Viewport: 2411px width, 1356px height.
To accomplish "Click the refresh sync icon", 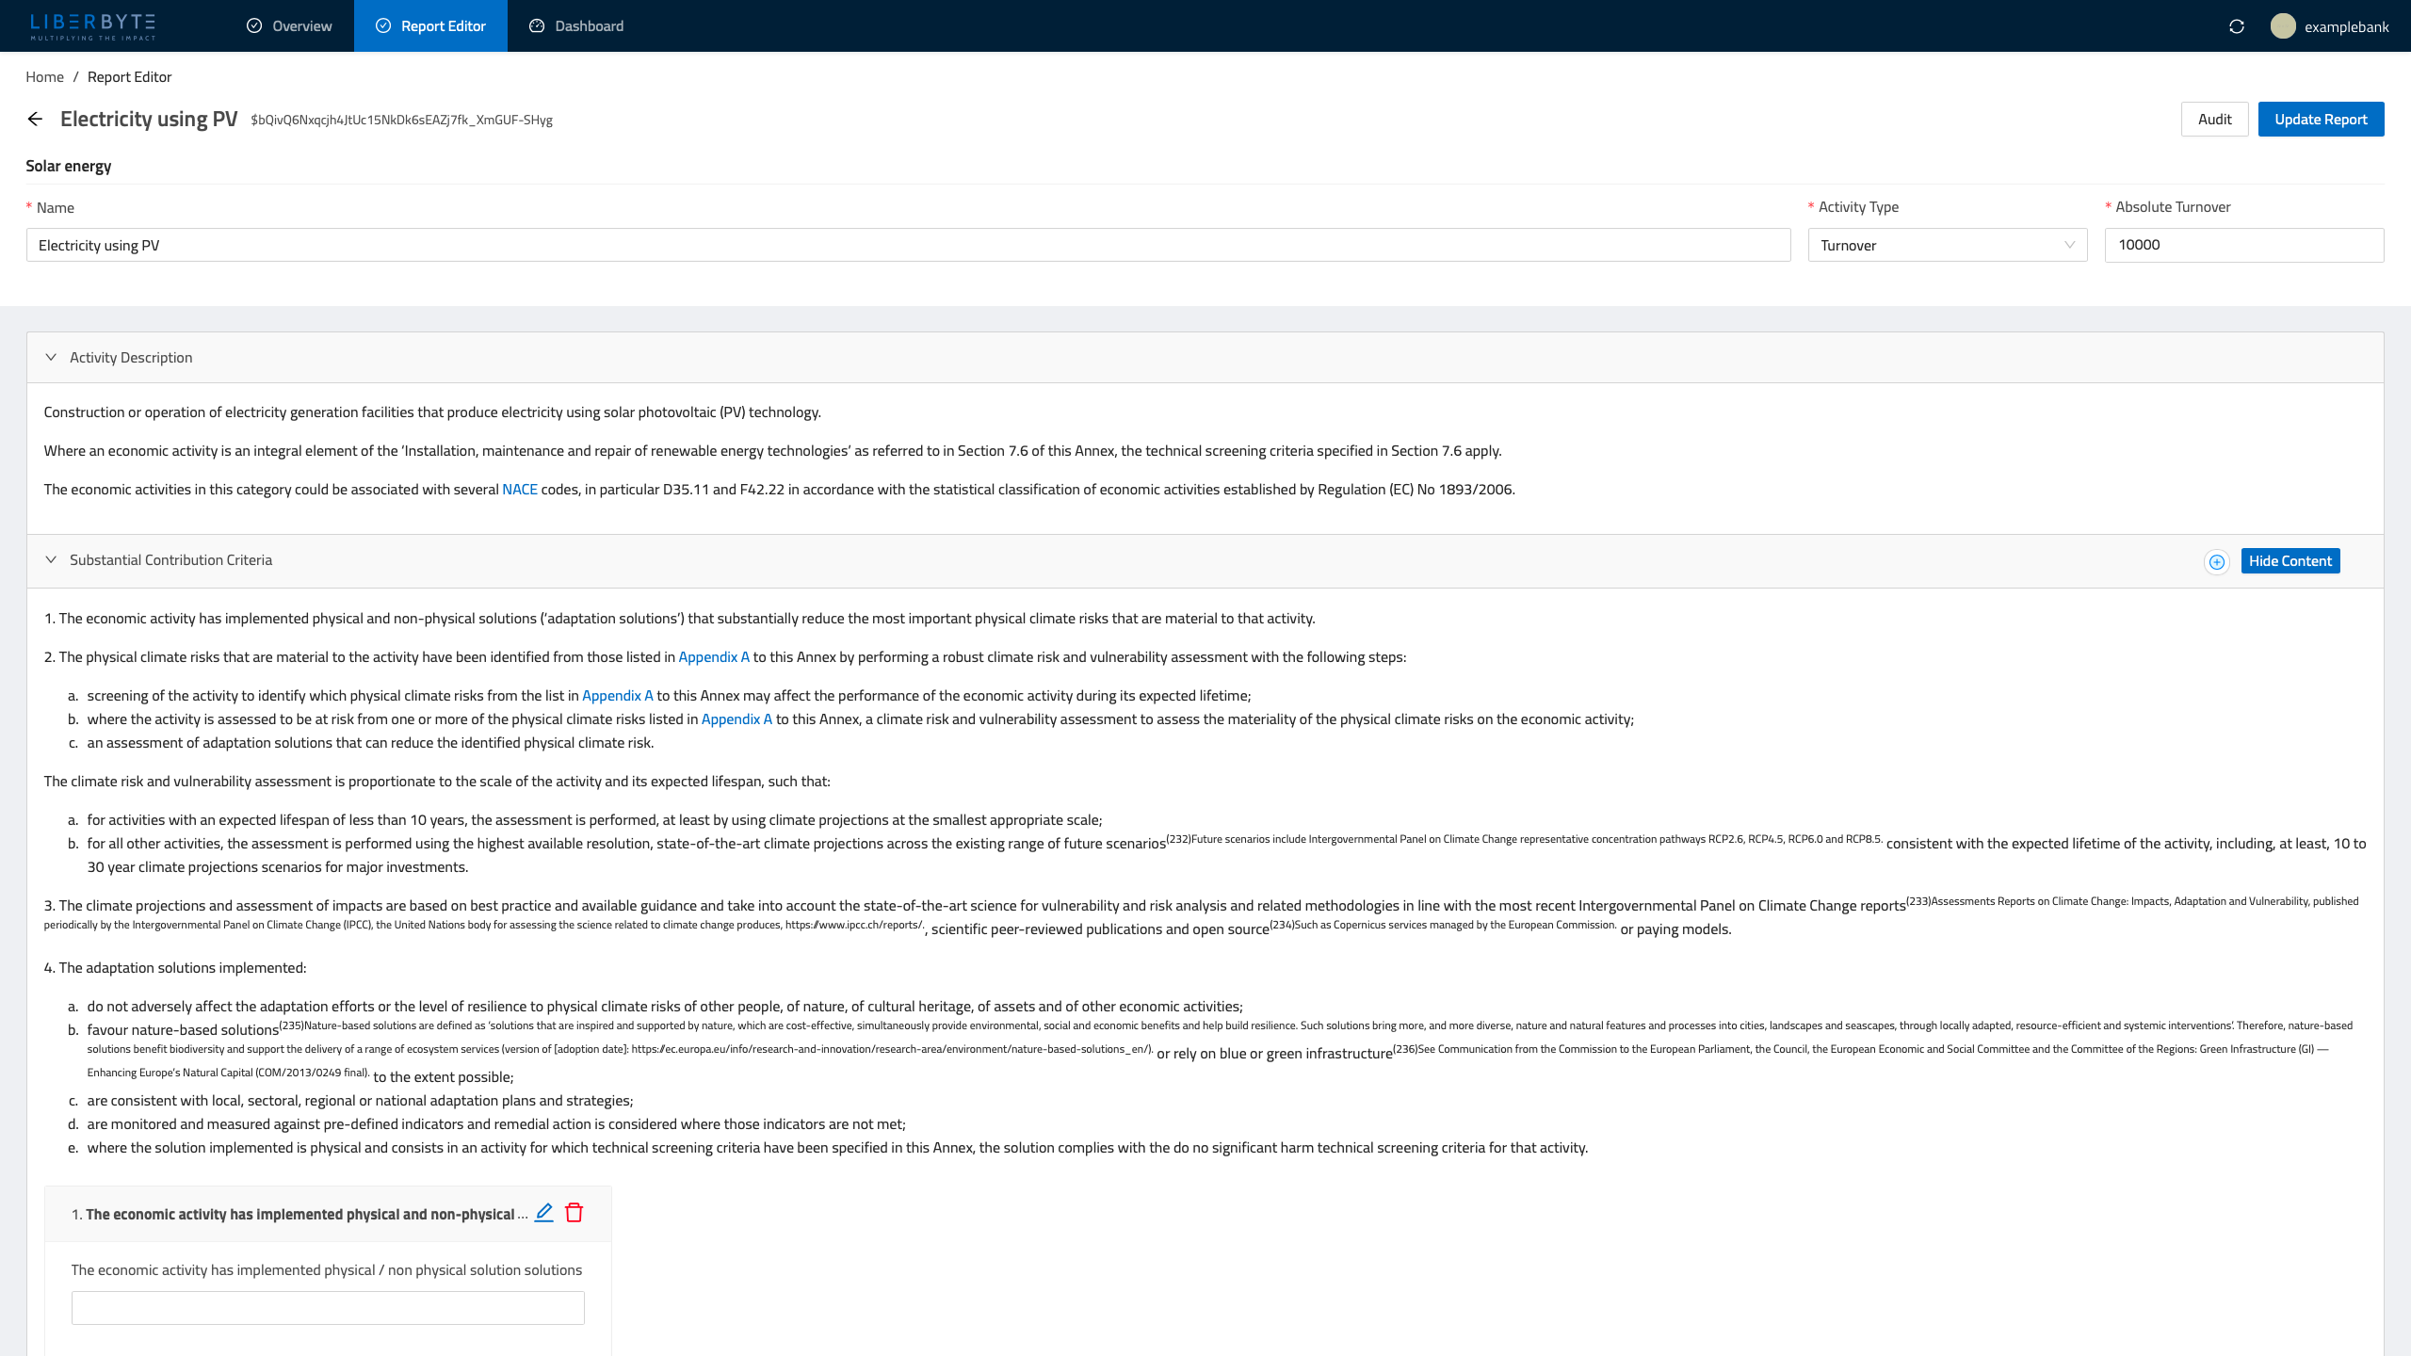I will click(2237, 26).
